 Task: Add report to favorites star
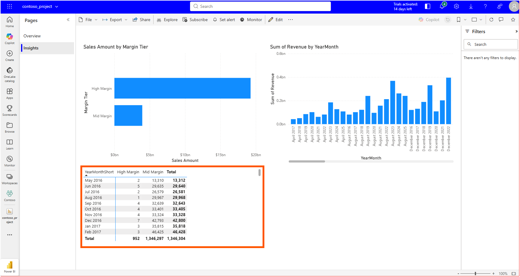(513, 20)
